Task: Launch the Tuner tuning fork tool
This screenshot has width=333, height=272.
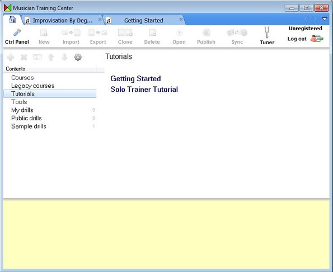Action: (267, 32)
